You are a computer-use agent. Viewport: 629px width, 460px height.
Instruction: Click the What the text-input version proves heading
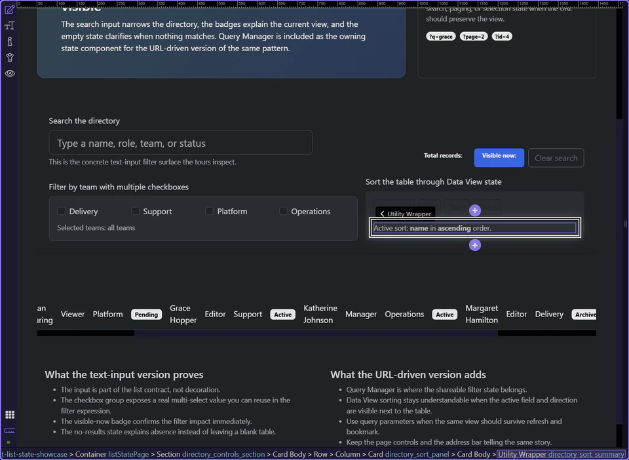coord(124,375)
